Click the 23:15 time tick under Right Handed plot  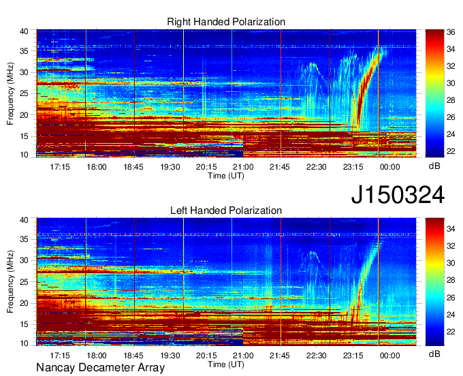(353, 167)
